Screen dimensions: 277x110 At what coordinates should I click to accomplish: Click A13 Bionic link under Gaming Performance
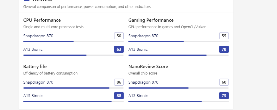tap(138, 49)
